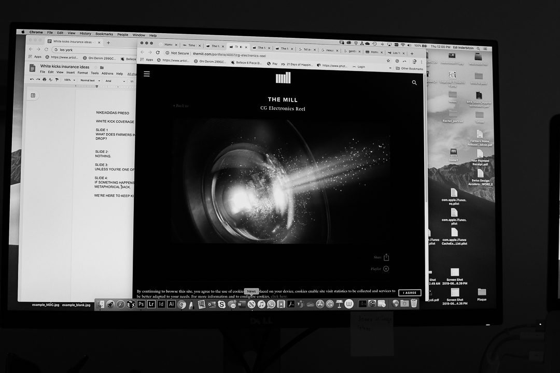560x373 pixels.
Task: Open History menu in macOS menu bar
Action: (86, 34)
